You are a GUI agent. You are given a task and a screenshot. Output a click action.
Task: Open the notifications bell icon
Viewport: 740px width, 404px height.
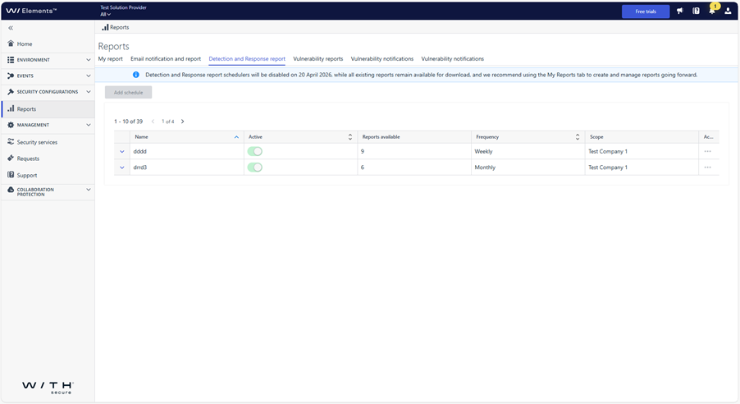pyautogui.click(x=712, y=11)
